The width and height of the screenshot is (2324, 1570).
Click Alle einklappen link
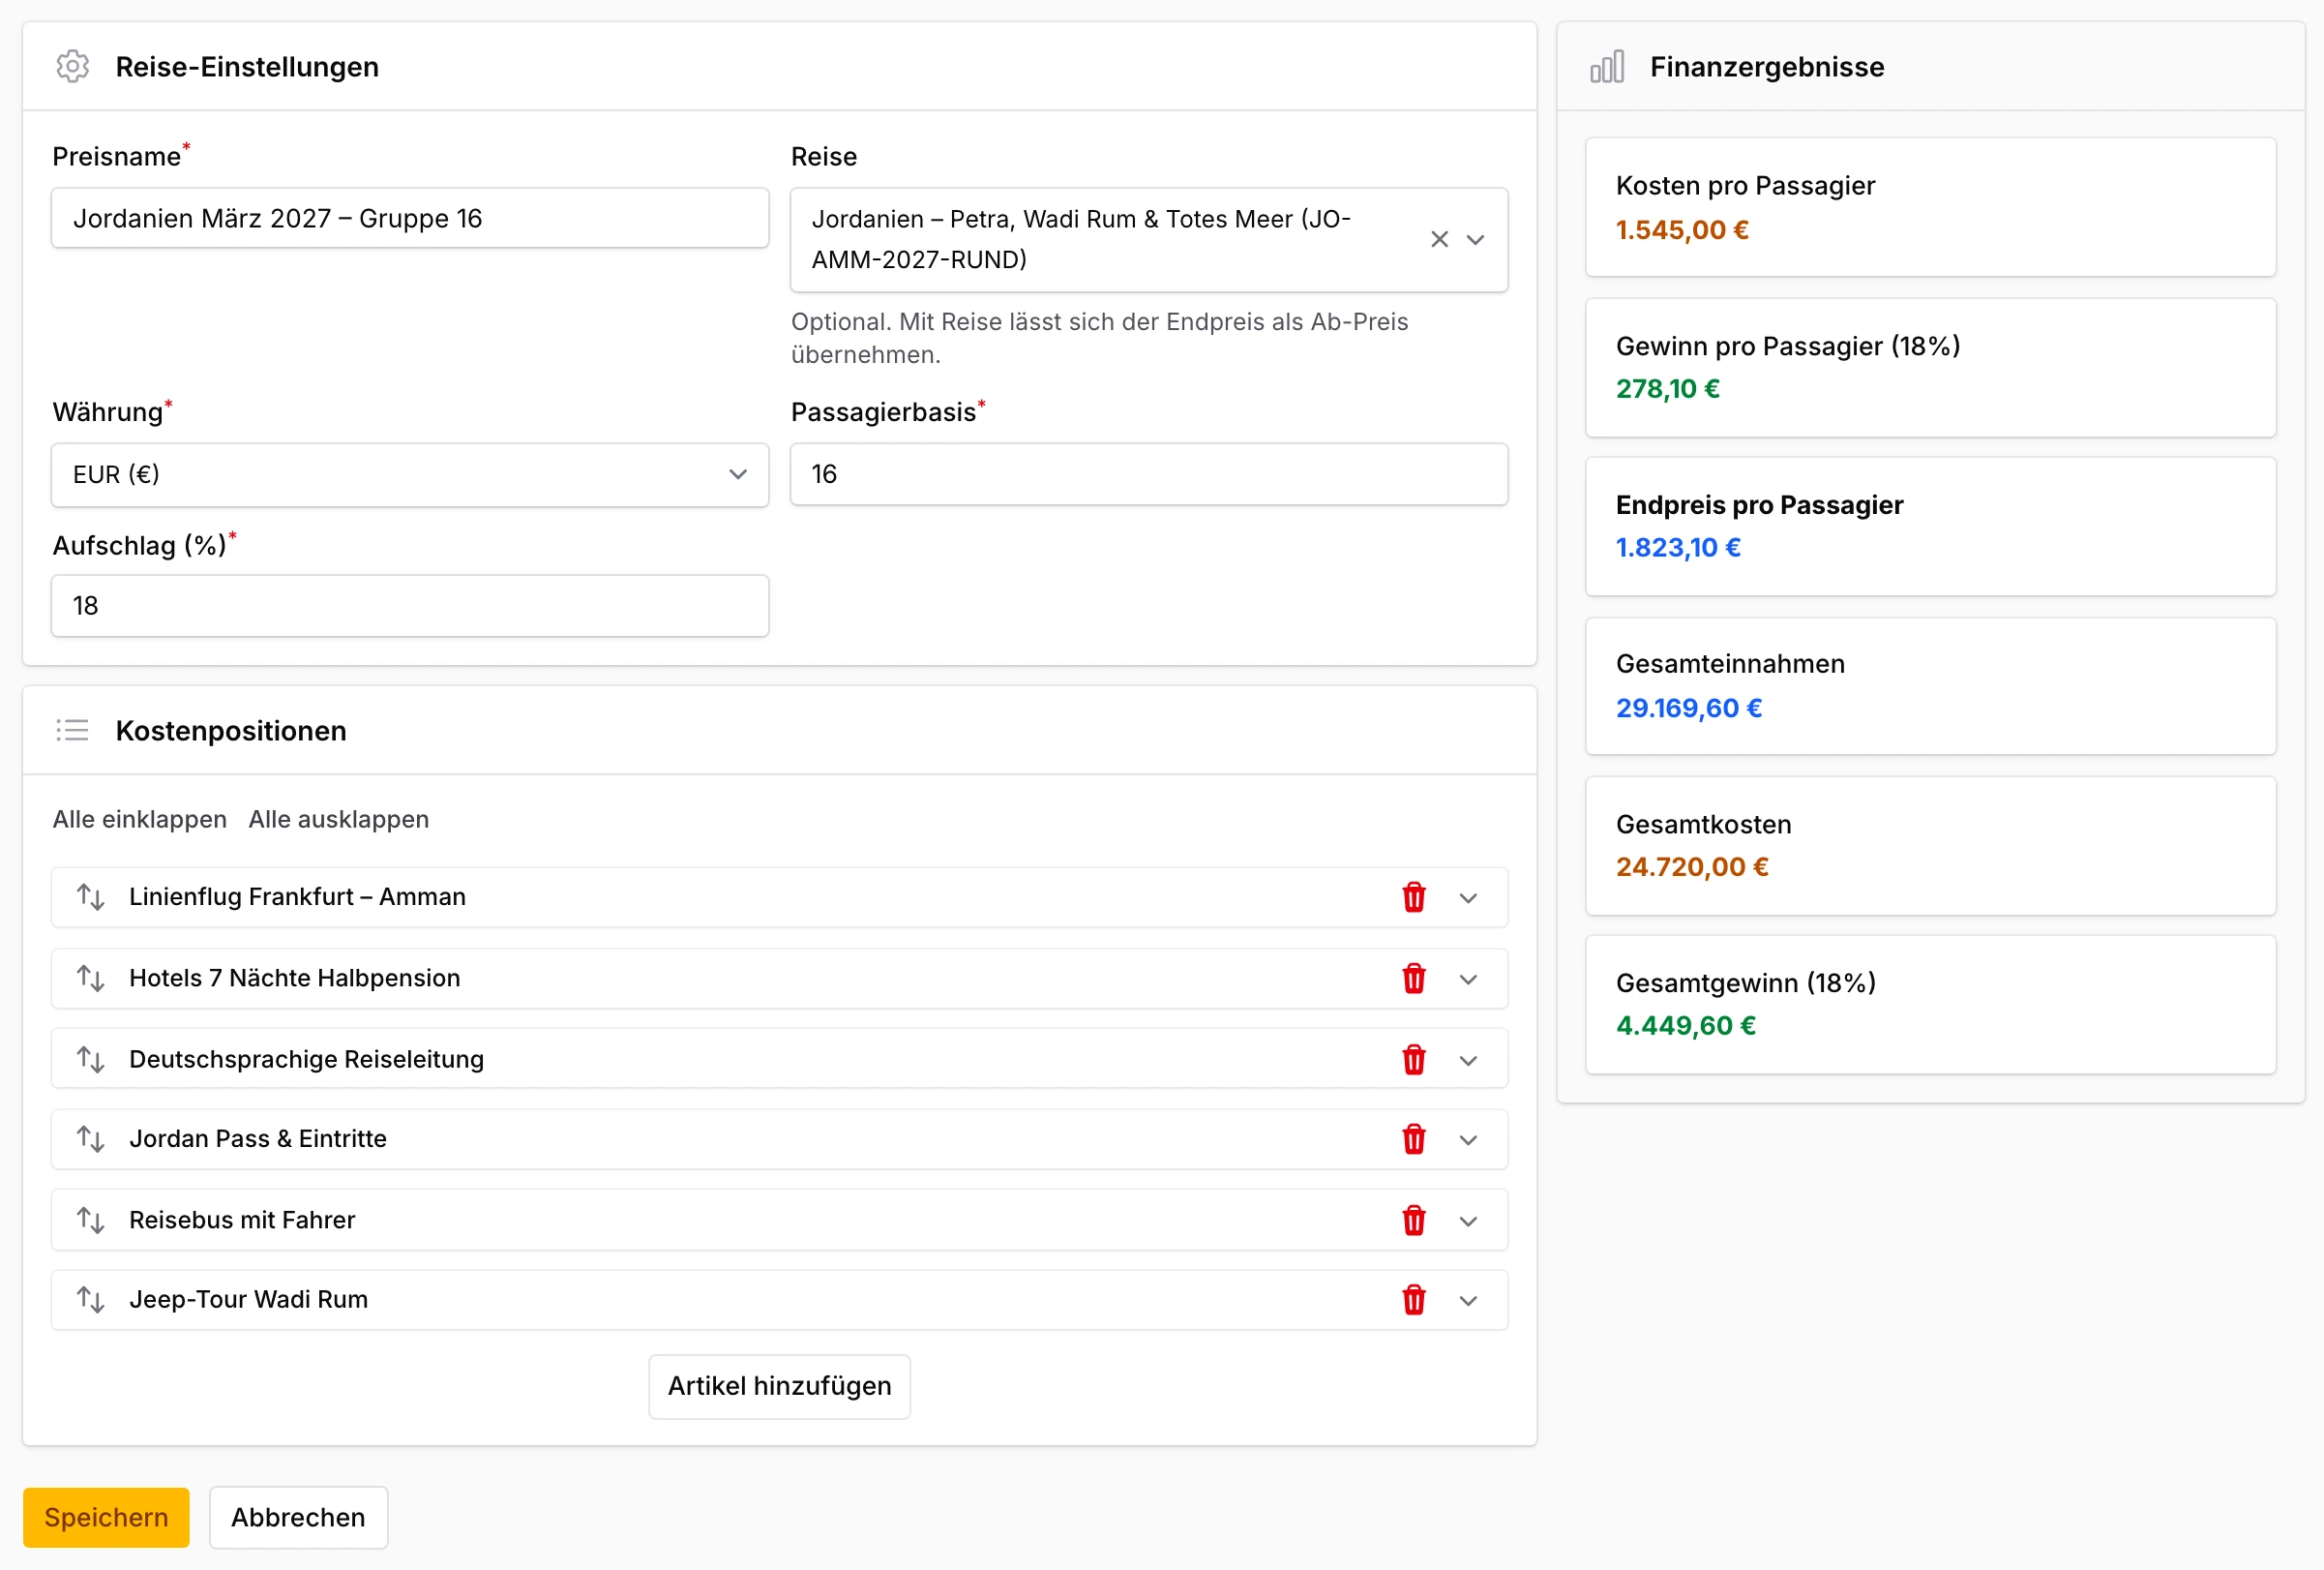point(140,820)
